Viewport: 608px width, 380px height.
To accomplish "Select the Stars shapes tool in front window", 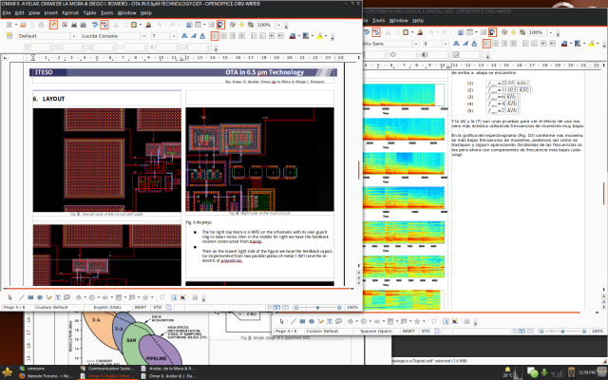I will (x=145, y=297).
